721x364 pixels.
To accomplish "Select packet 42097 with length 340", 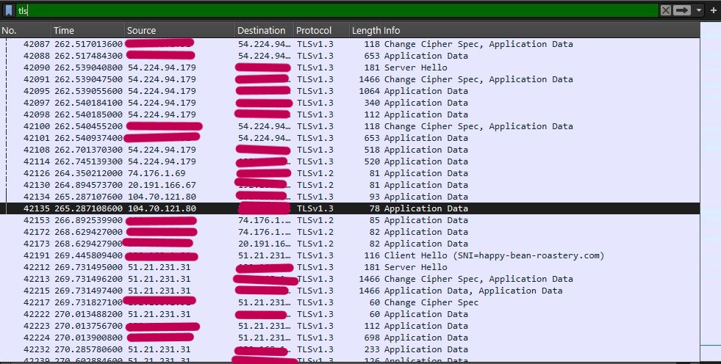I will [350, 103].
